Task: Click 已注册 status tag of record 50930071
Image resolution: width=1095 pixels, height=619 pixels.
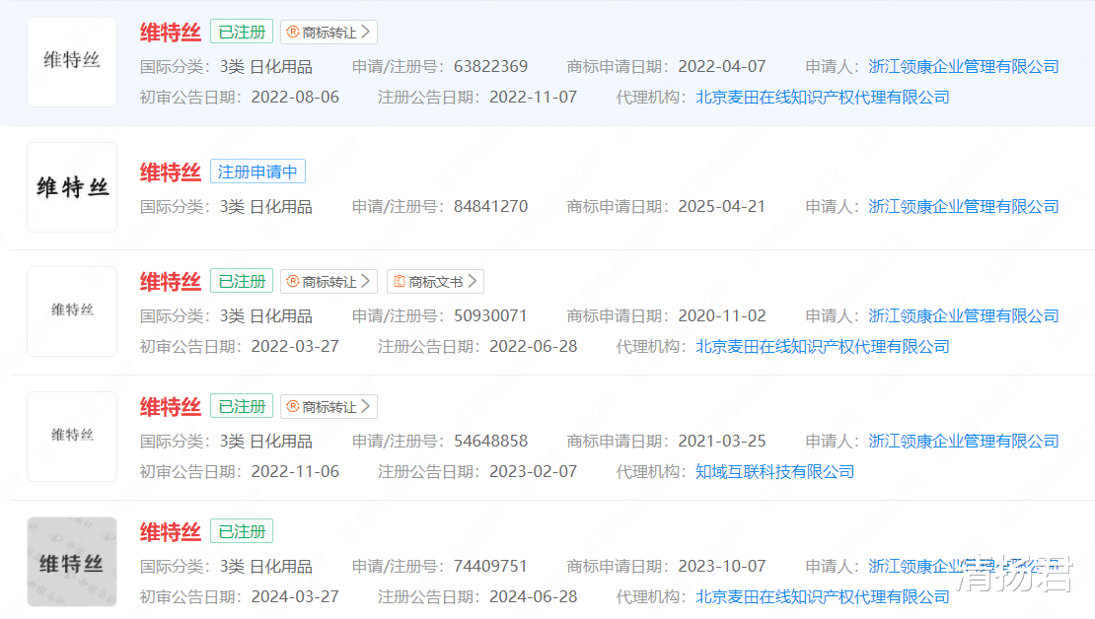Action: [x=242, y=281]
